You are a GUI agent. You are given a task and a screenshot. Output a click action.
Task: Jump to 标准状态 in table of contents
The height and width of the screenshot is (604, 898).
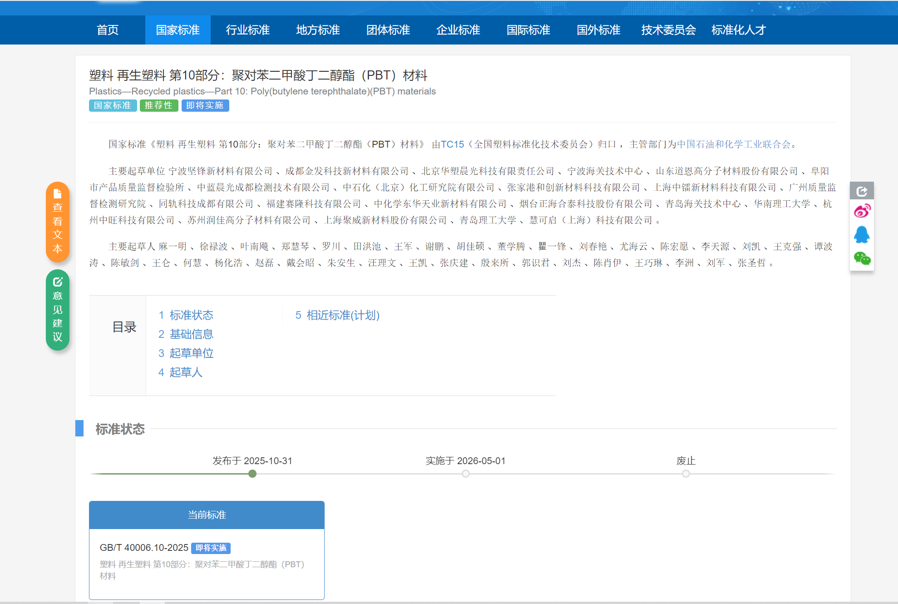191,315
